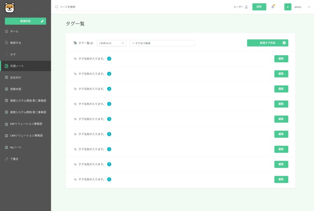314x211 pixels.
Task: Click the magnifier icon in page search
Action: pyautogui.click(x=56, y=7)
